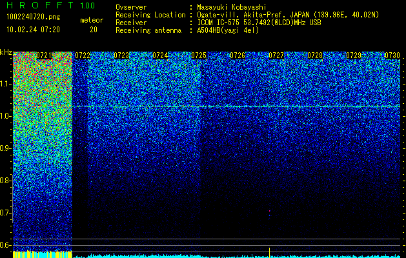This screenshot has height=258, width=406.
Task: Click the 0724 time marker label
Action: [160, 55]
